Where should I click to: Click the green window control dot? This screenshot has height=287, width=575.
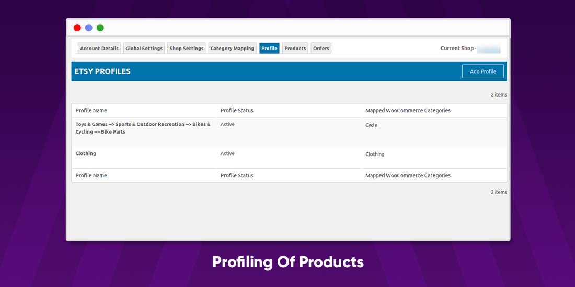(x=100, y=28)
